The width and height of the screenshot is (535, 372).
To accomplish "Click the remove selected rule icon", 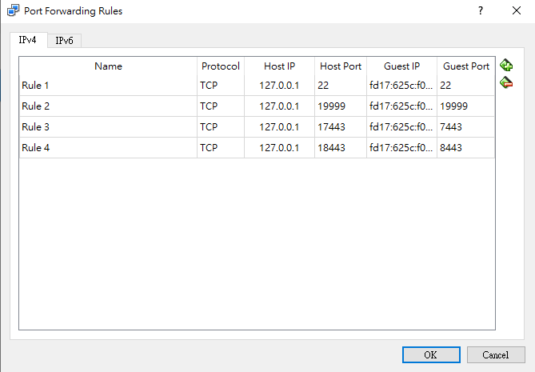I will (x=505, y=82).
